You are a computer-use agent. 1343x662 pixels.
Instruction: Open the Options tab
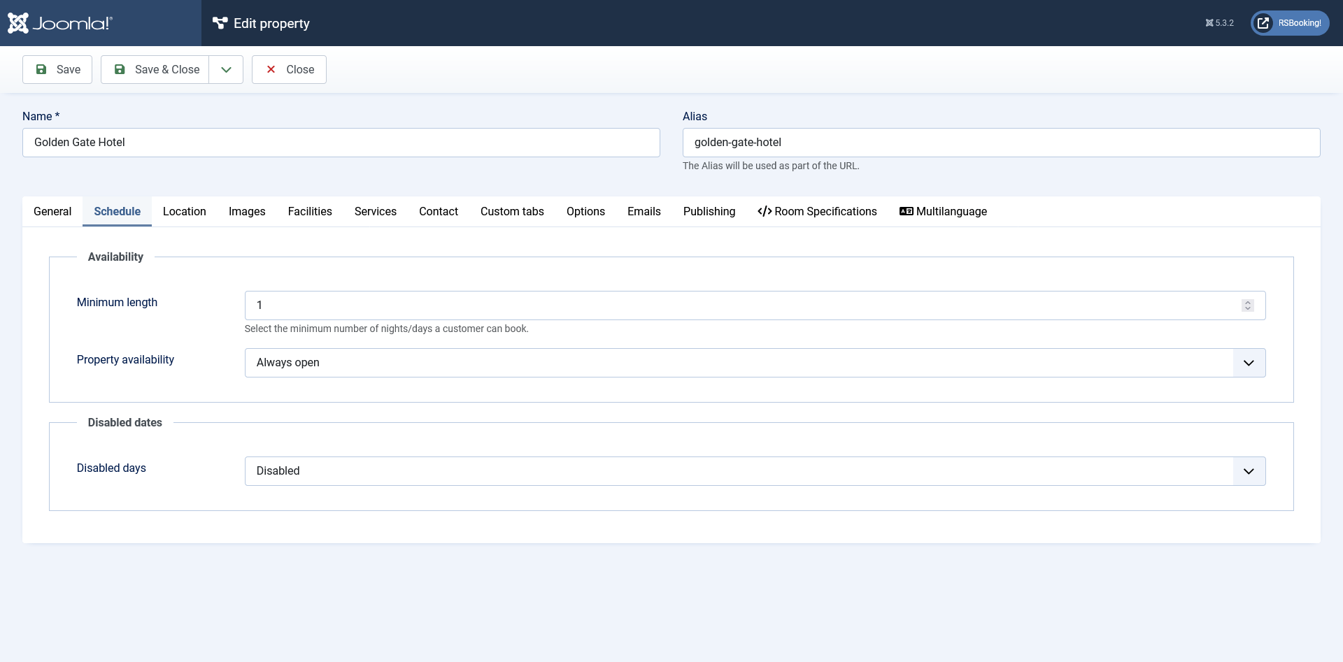pos(585,211)
